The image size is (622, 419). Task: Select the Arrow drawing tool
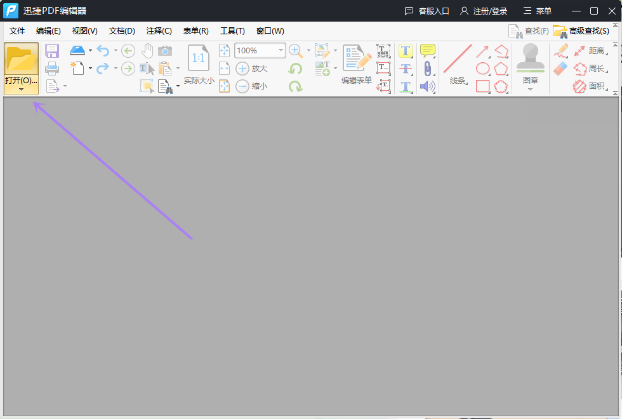point(482,51)
